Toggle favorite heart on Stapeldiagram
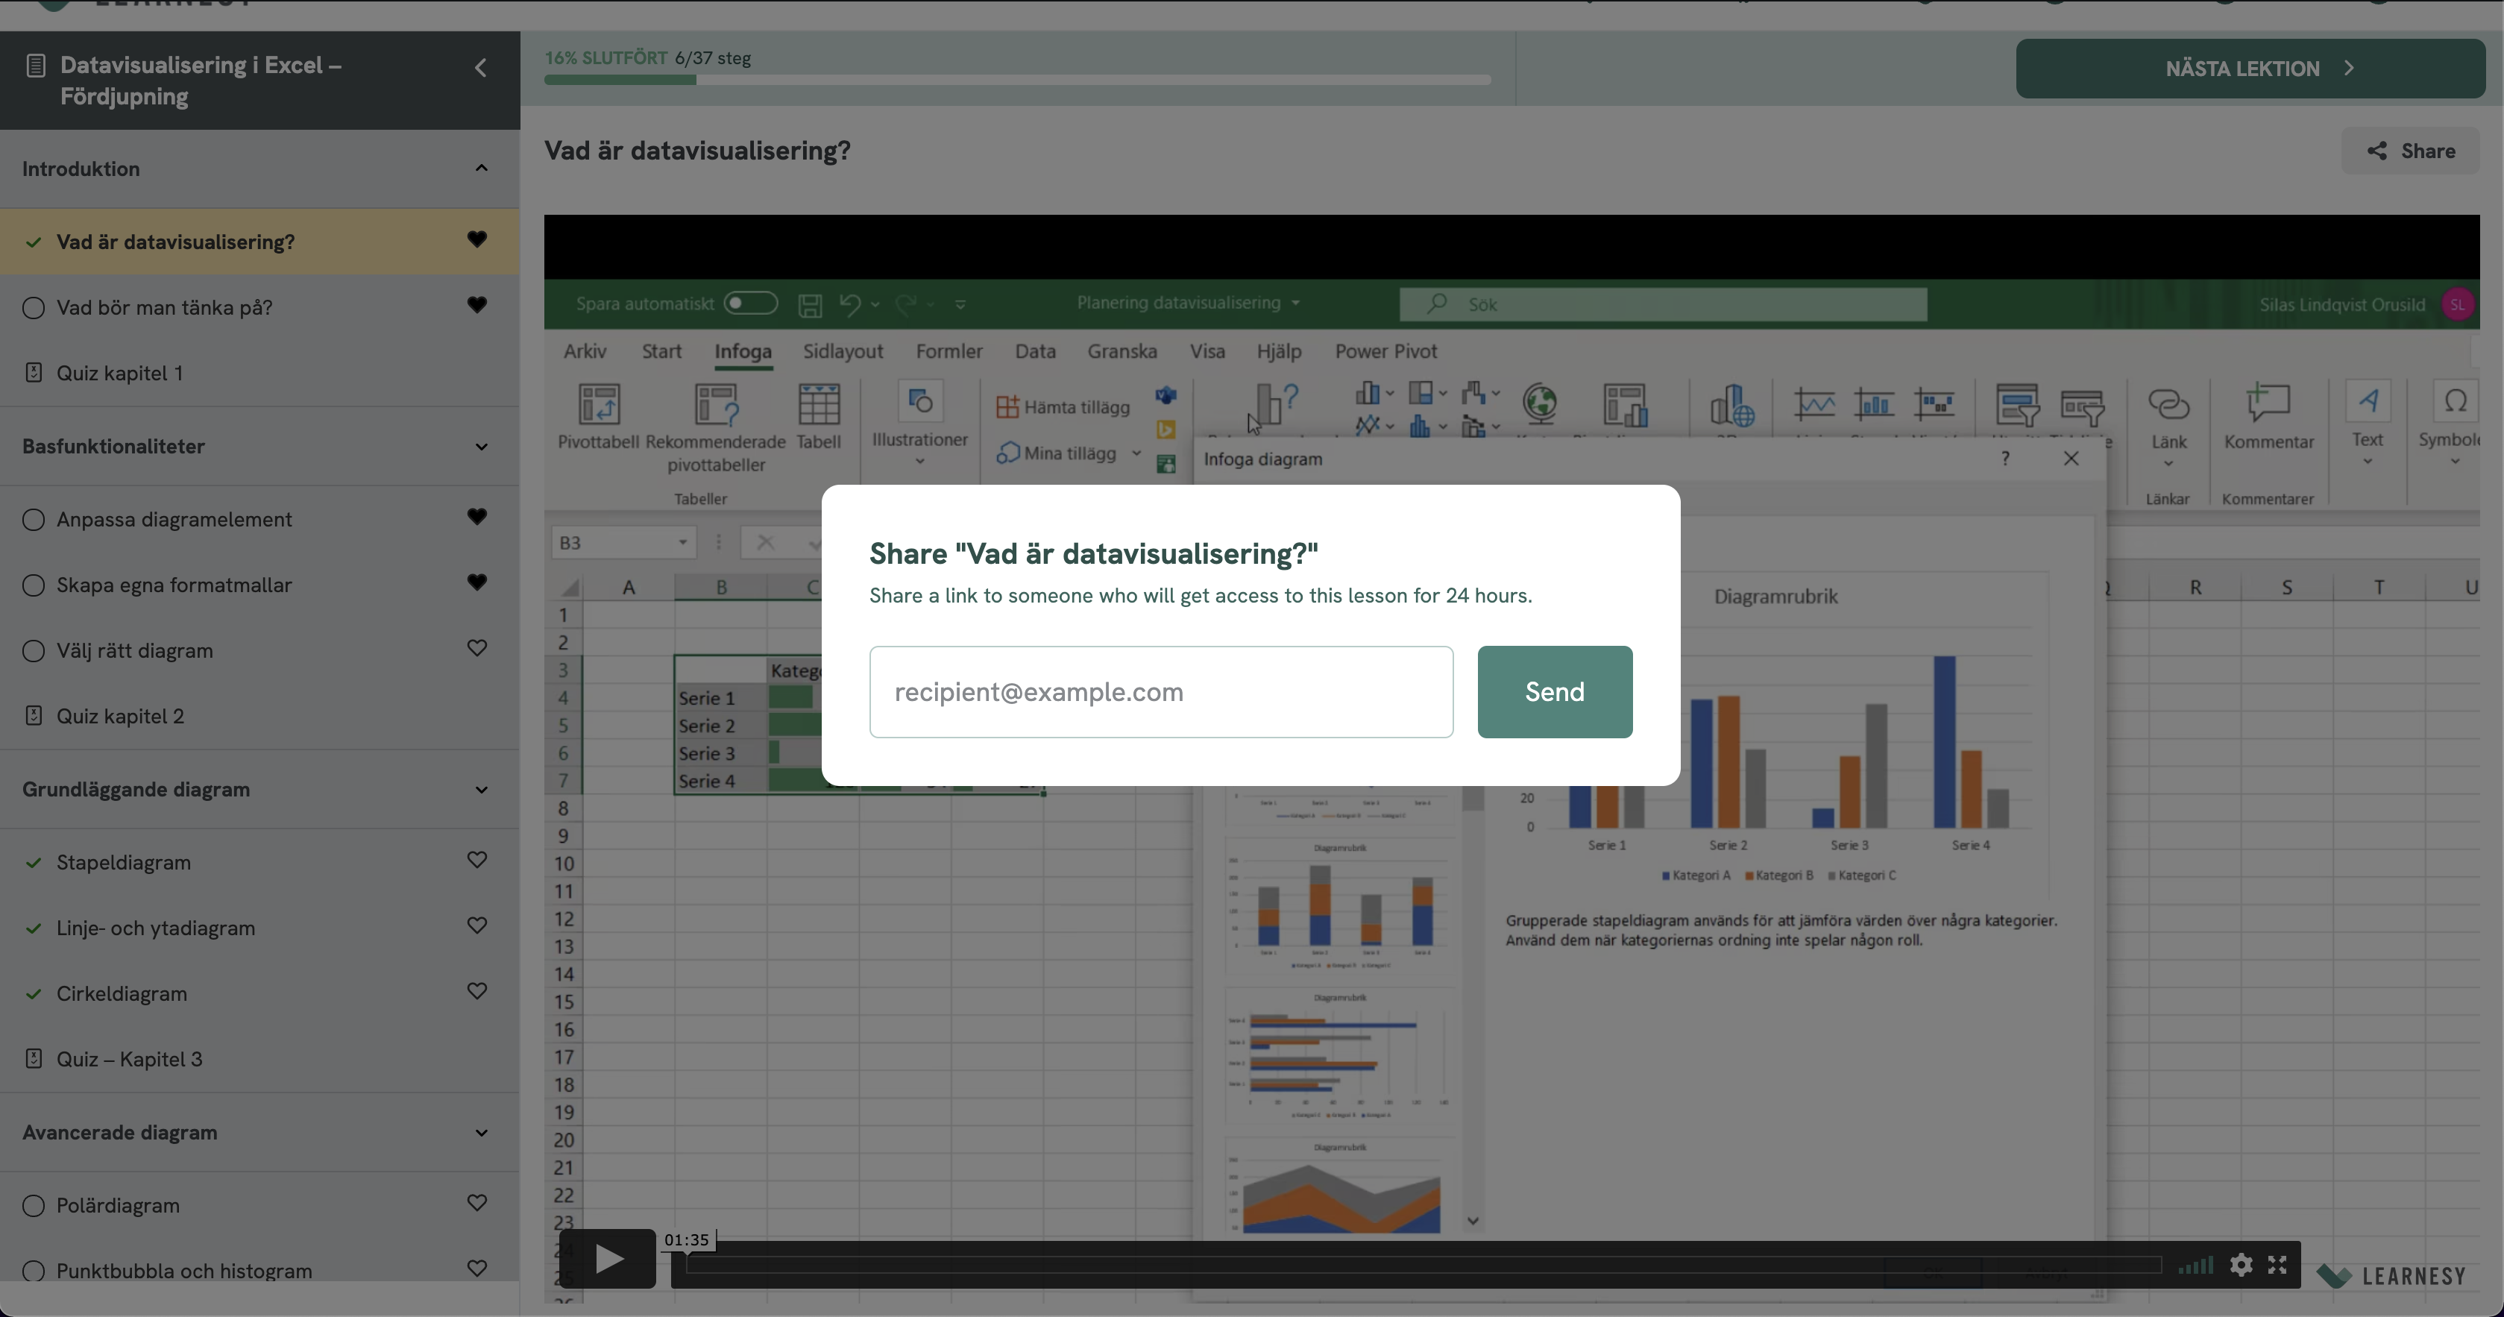Image resolution: width=2504 pixels, height=1317 pixels. click(476, 859)
